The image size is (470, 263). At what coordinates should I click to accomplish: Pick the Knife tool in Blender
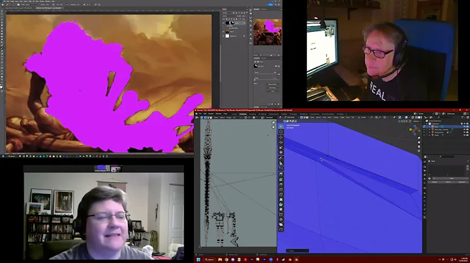click(281, 195)
